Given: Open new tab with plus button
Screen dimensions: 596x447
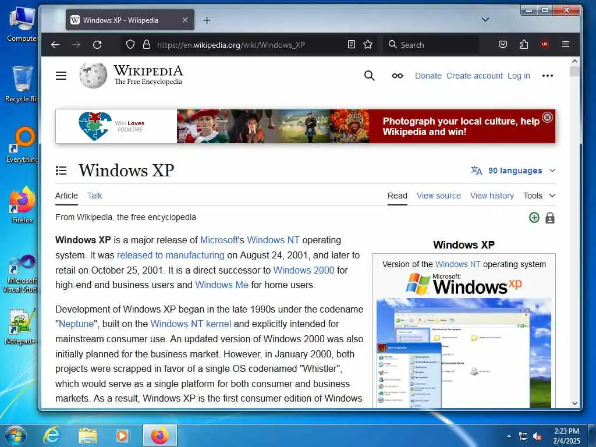Looking at the screenshot, I should [x=207, y=20].
